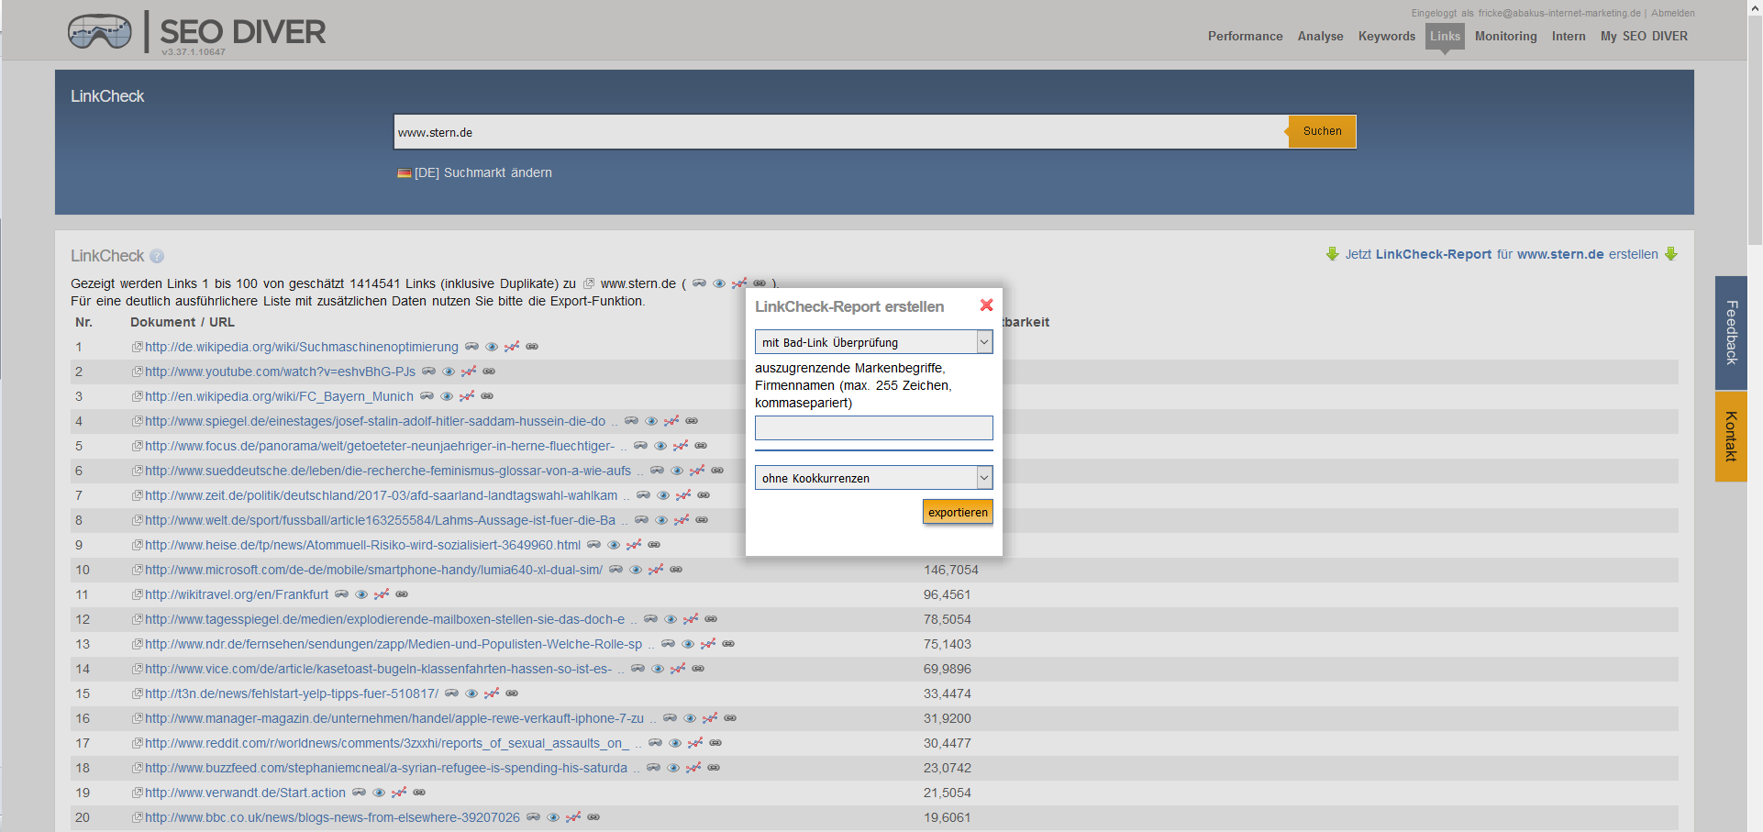The width and height of the screenshot is (1763, 832).
Task: Click the chain-link icon in the bbc.co.uk row
Action: 593,817
